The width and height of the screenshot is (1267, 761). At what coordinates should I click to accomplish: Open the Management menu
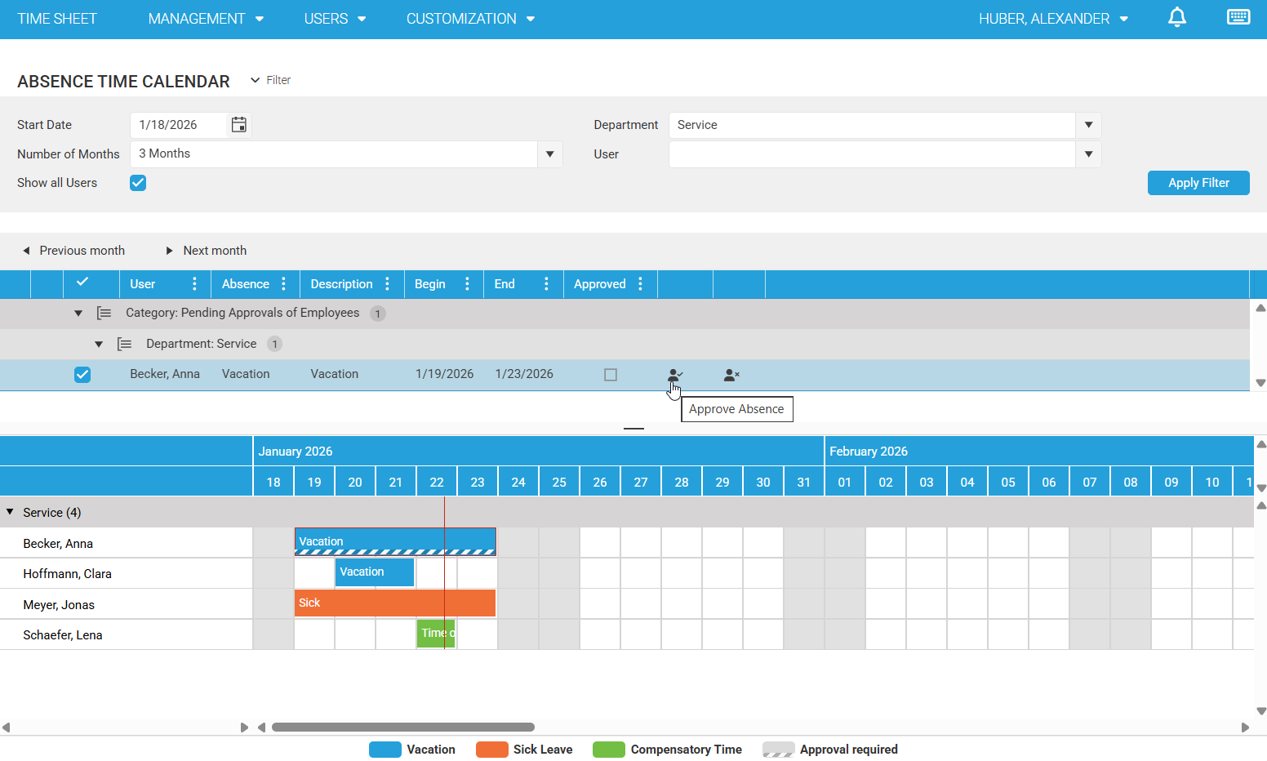pyautogui.click(x=206, y=19)
